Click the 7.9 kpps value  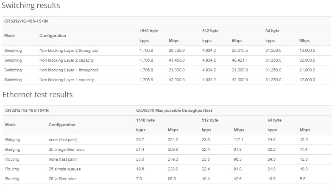coord(139,179)
